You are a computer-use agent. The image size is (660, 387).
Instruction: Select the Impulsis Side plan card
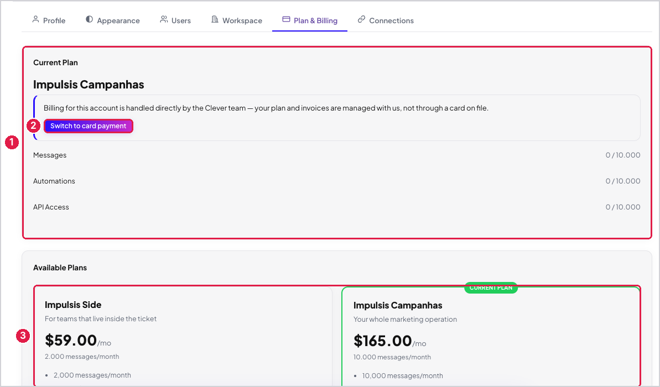pyautogui.click(x=183, y=337)
